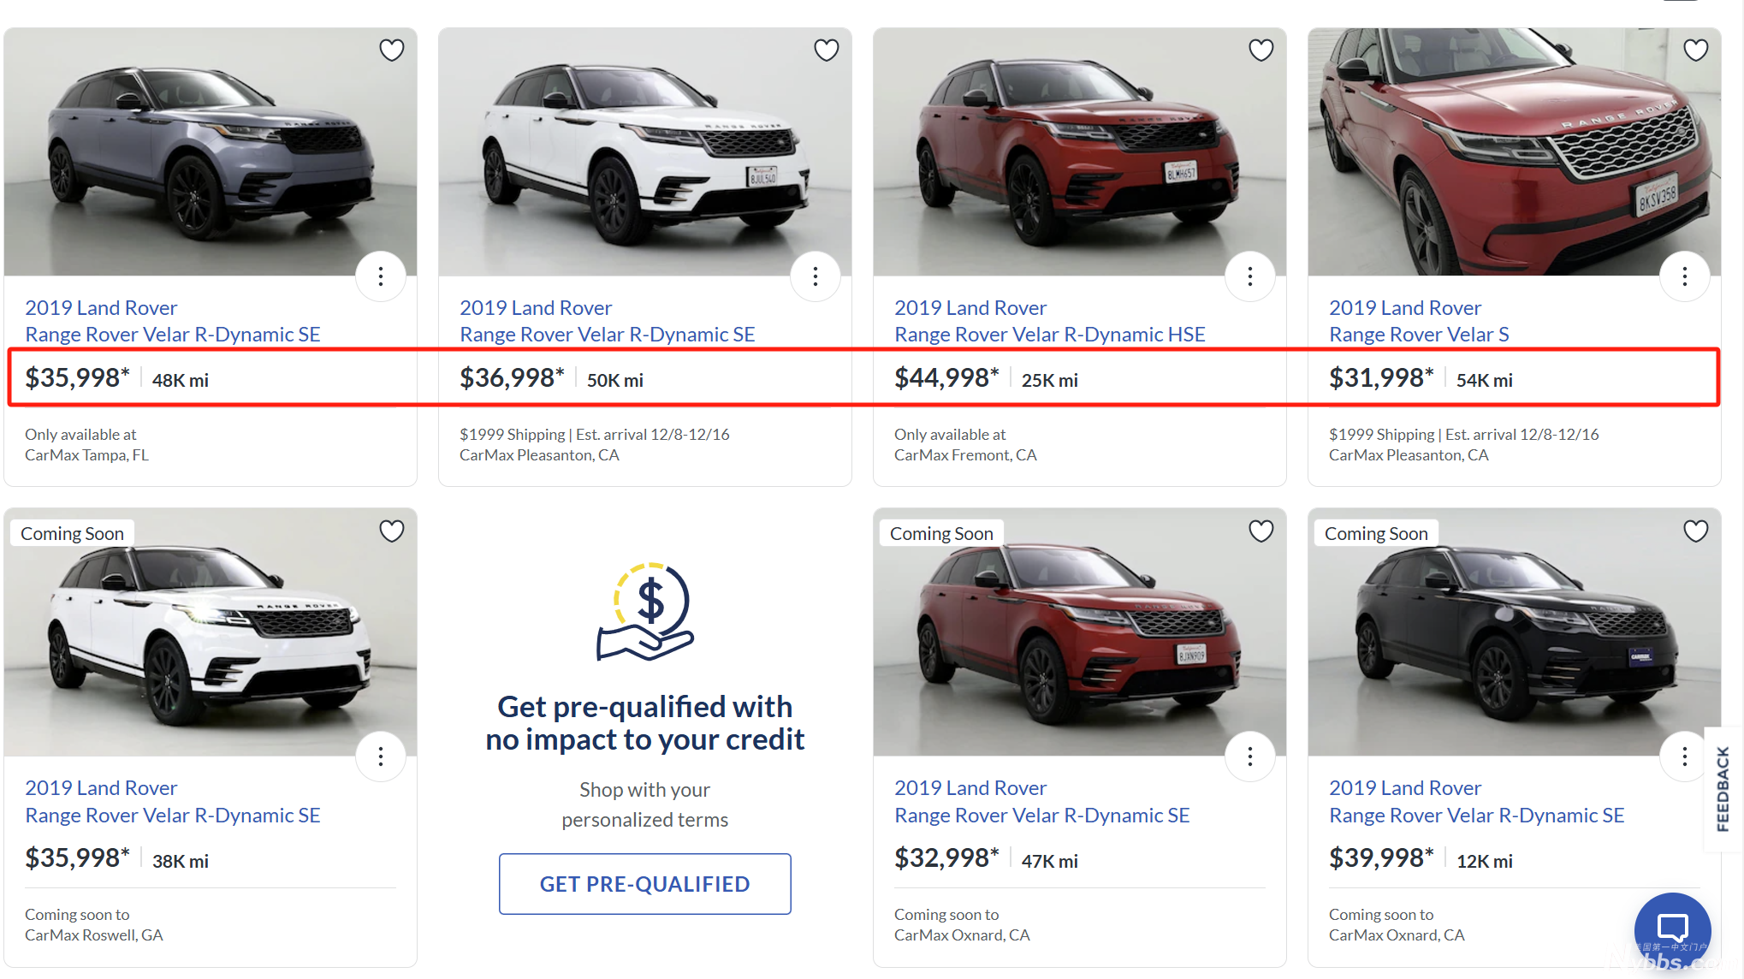The width and height of the screenshot is (1744, 979).
Task: Open three-dot menu on black $39,998 Velar
Action: pos(1685,756)
